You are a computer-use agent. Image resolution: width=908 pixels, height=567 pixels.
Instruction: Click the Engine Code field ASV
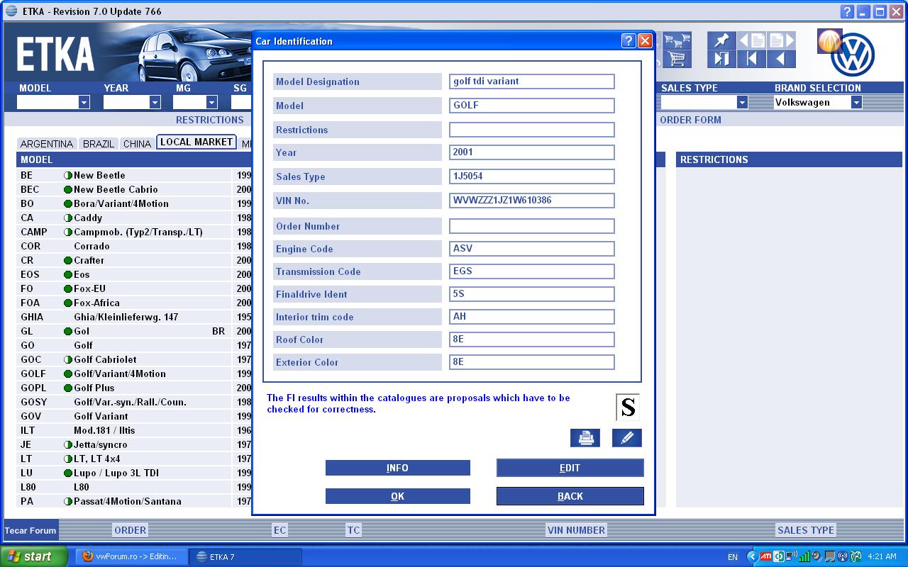[x=532, y=249]
